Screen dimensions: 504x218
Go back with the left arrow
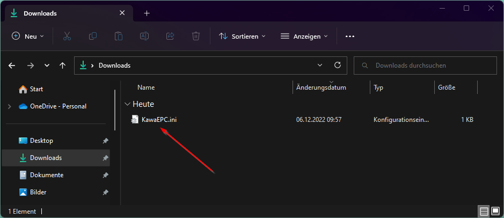coord(12,66)
